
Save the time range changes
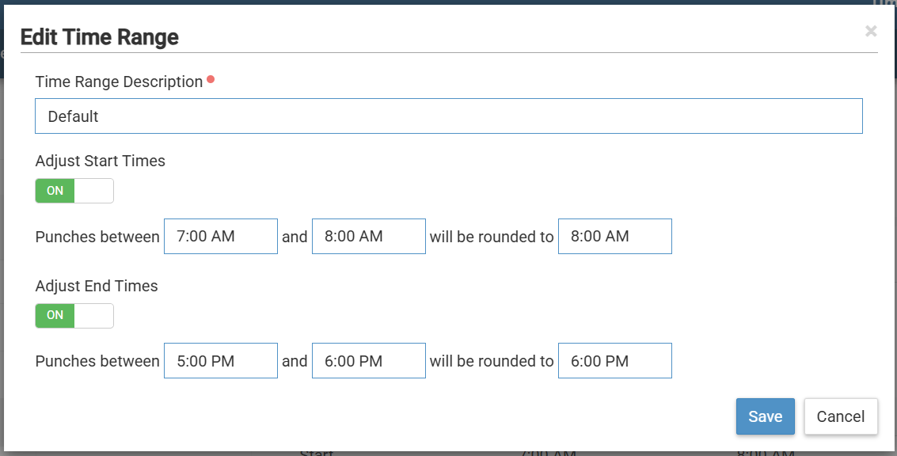(766, 416)
